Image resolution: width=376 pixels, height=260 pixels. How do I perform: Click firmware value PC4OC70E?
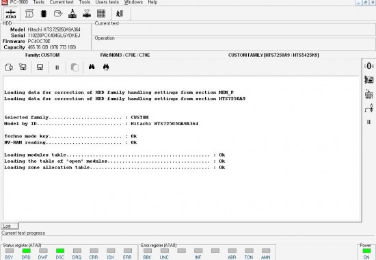[x=39, y=41]
